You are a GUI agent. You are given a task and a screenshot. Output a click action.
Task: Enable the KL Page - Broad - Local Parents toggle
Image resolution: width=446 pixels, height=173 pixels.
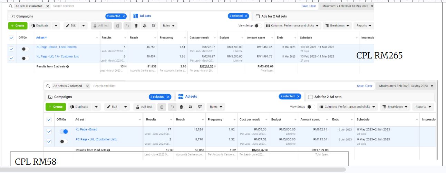tap(25, 49)
